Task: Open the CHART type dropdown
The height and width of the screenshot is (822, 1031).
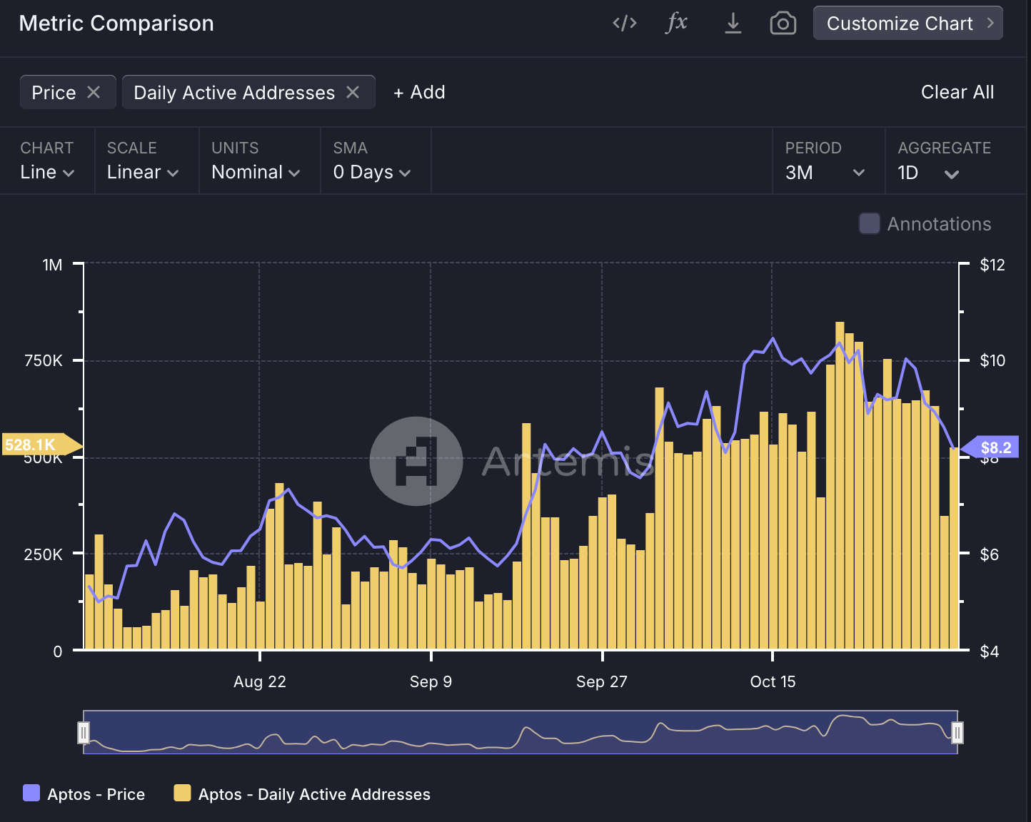Action: [47, 172]
